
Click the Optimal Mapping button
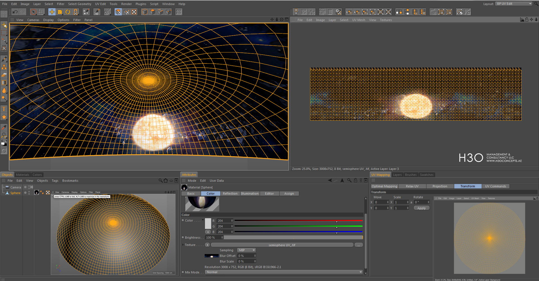click(384, 186)
